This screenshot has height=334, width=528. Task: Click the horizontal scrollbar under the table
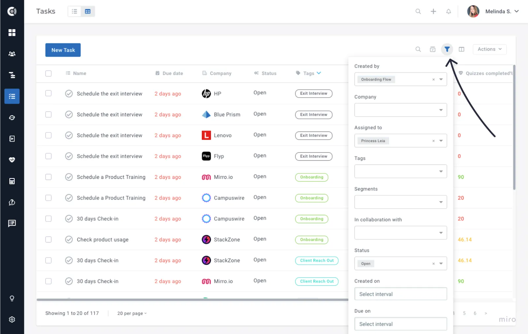(x=192, y=300)
